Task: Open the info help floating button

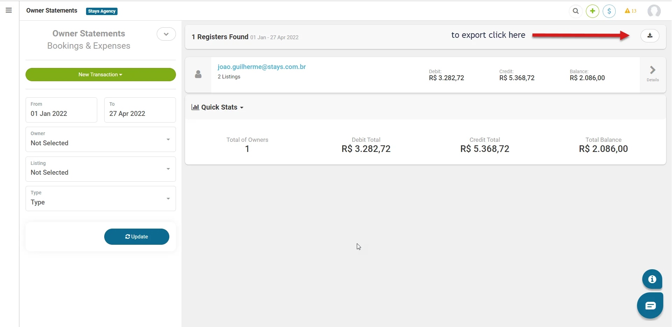Action: pyautogui.click(x=652, y=279)
